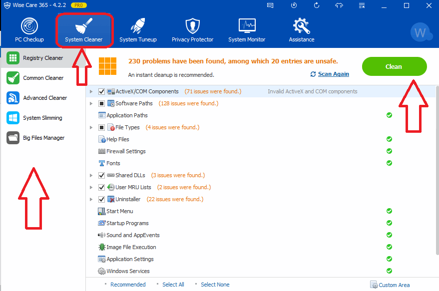The height and width of the screenshot is (291, 439).
Task: Click the Advanced Cleaner blue icon
Action: (13, 98)
